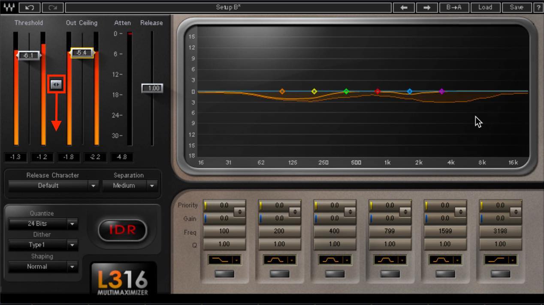Click the undo arrow icon

[x=30, y=7]
